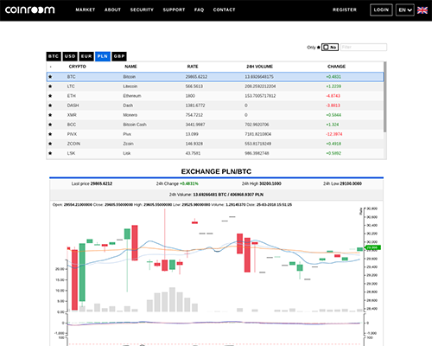Switch to the USD currency tab
Screen dimensions: 432x346
click(x=70, y=56)
